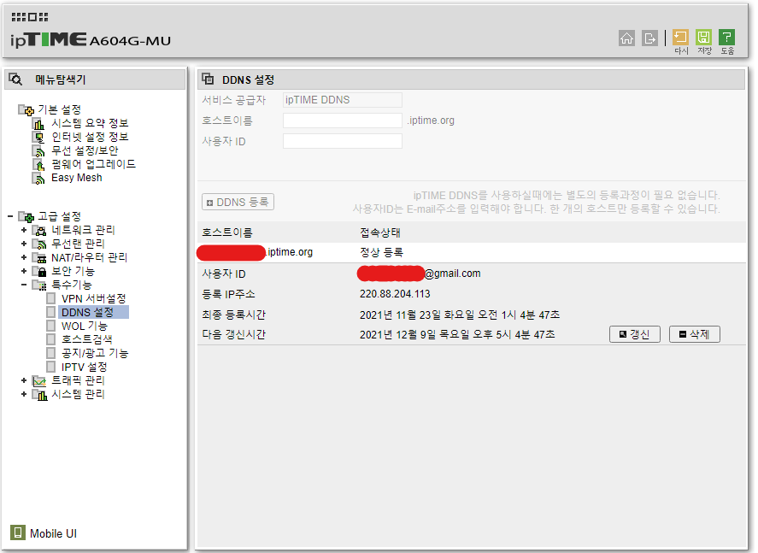The width and height of the screenshot is (758, 553).
Task: Click the Mobile UI phone icon
Action: pyautogui.click(x=16, y=532)
